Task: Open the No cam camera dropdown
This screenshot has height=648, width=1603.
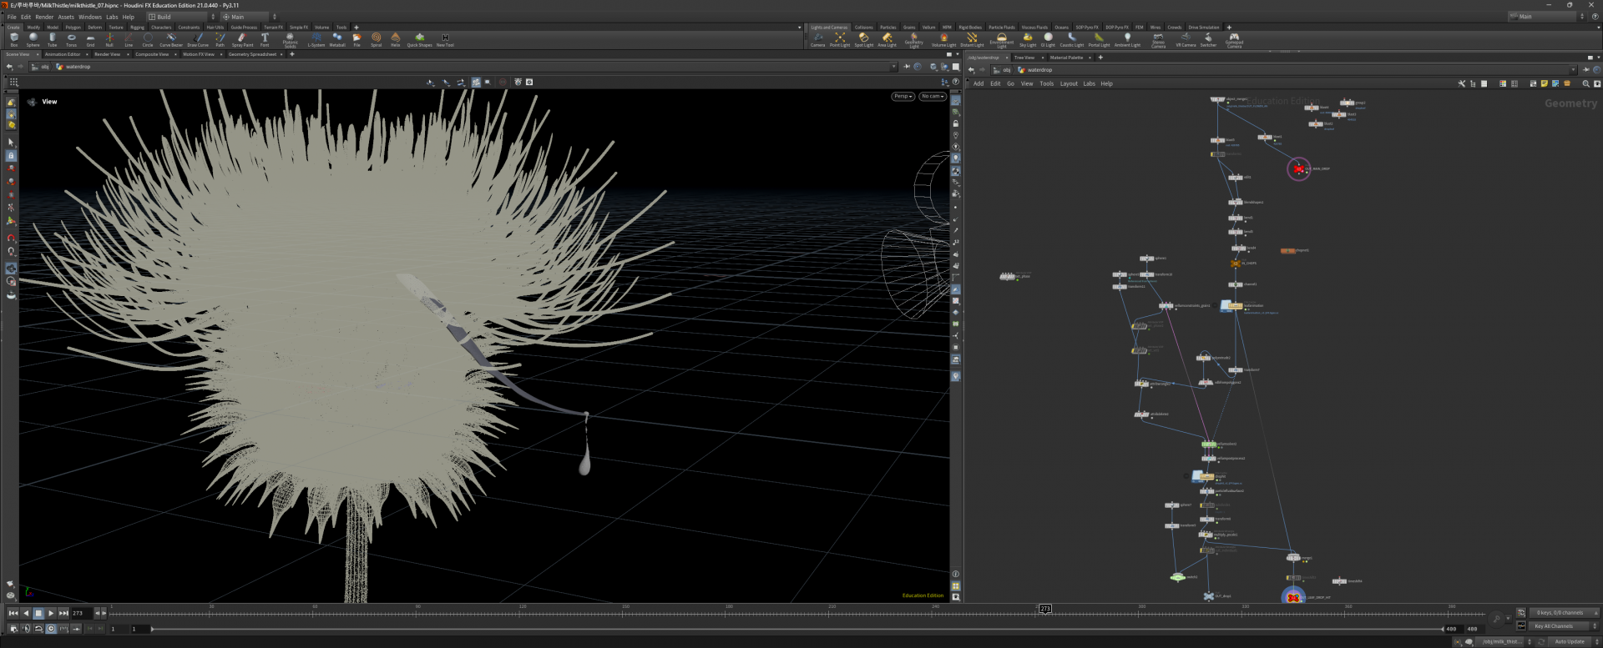Action: click(x=933, y=97)
